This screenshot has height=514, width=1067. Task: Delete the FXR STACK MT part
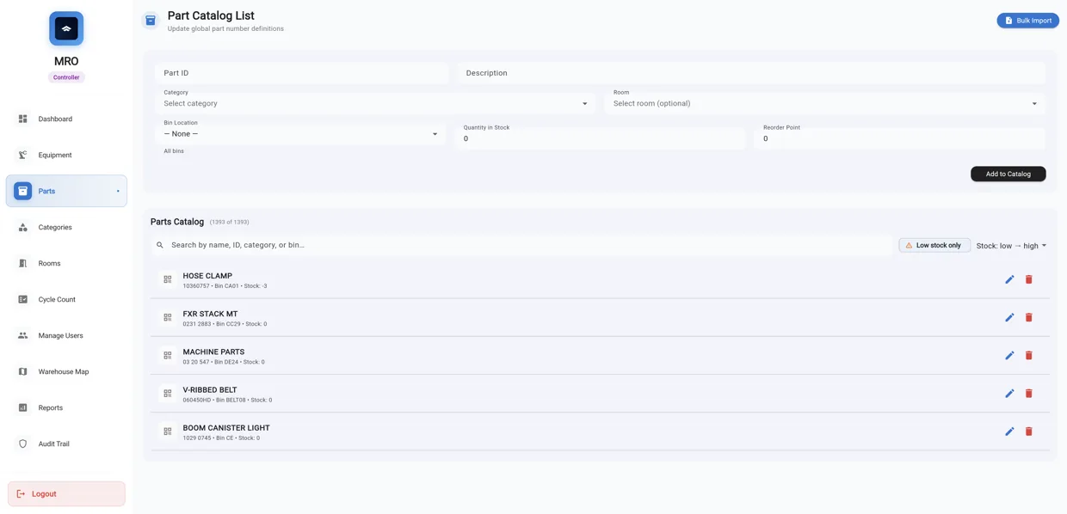1028,317
